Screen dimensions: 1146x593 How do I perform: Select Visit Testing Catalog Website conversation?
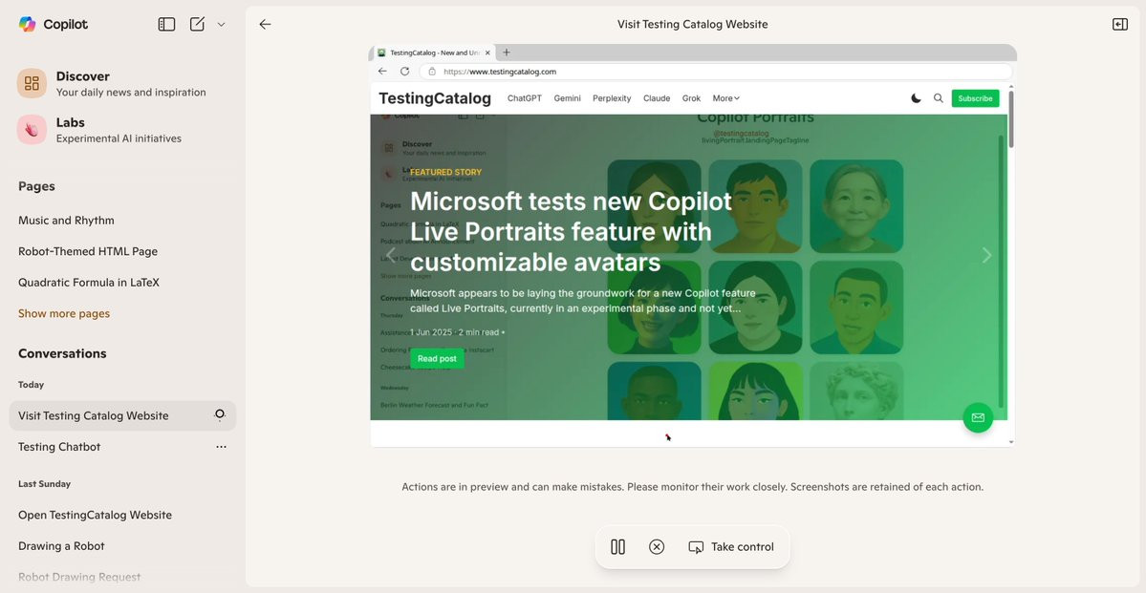122,415
